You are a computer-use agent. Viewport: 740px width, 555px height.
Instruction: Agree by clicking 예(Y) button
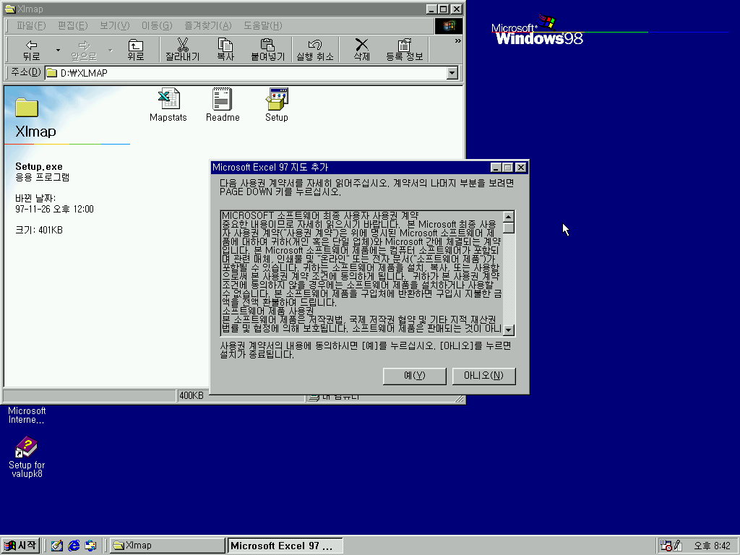pos(414,376)
